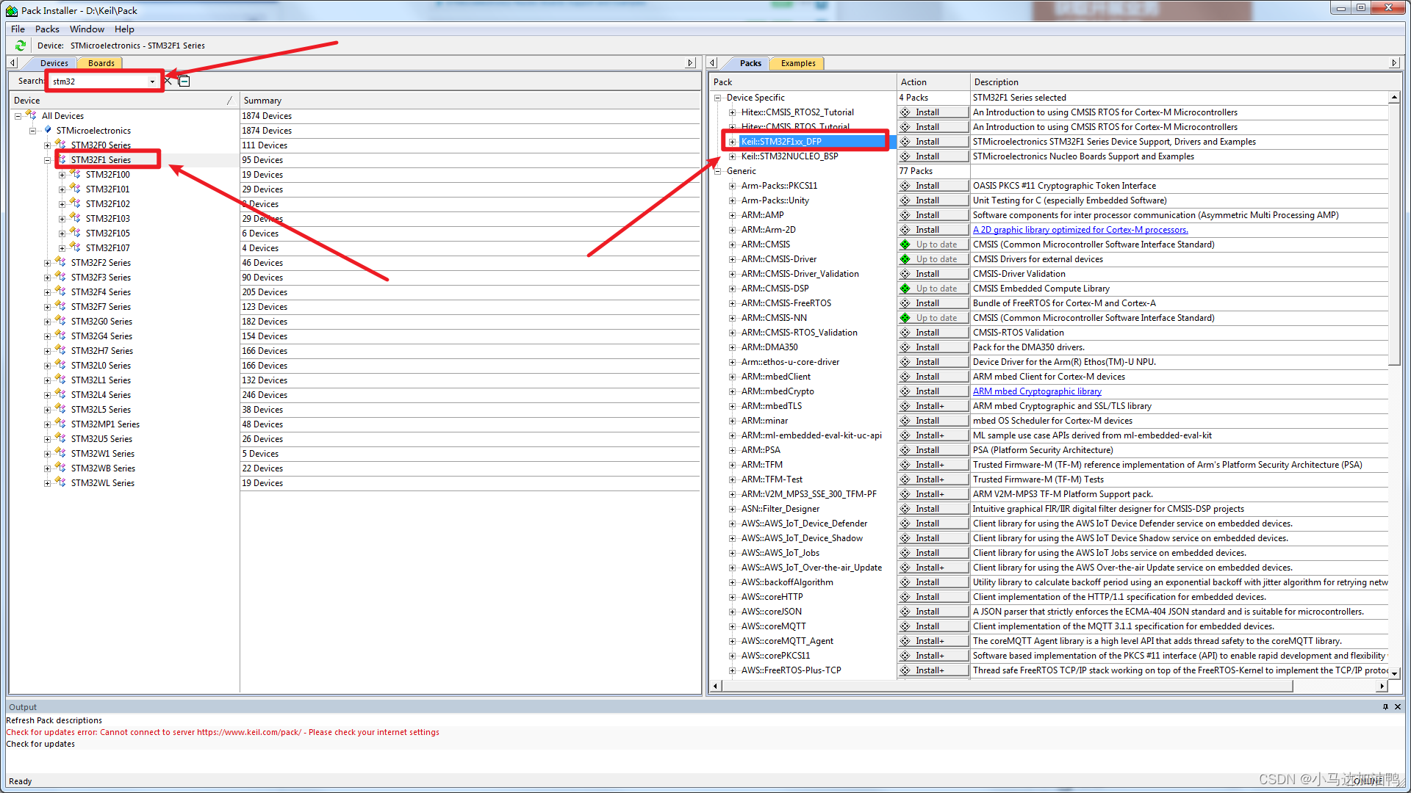The height and width of the screenshot is (793, 1411).
Task: Open the ARM mbed Cryptographic library link
Action: coord(1037,391)
